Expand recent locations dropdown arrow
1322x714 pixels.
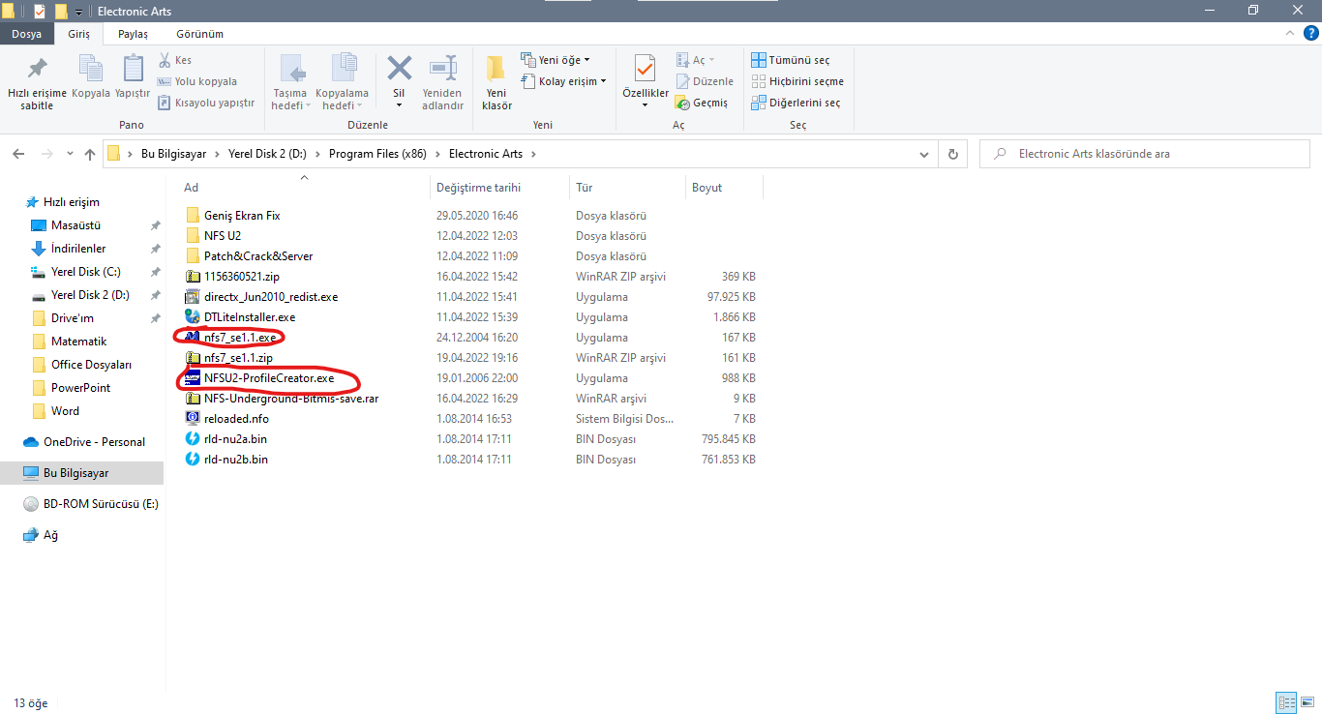[70, 154]
